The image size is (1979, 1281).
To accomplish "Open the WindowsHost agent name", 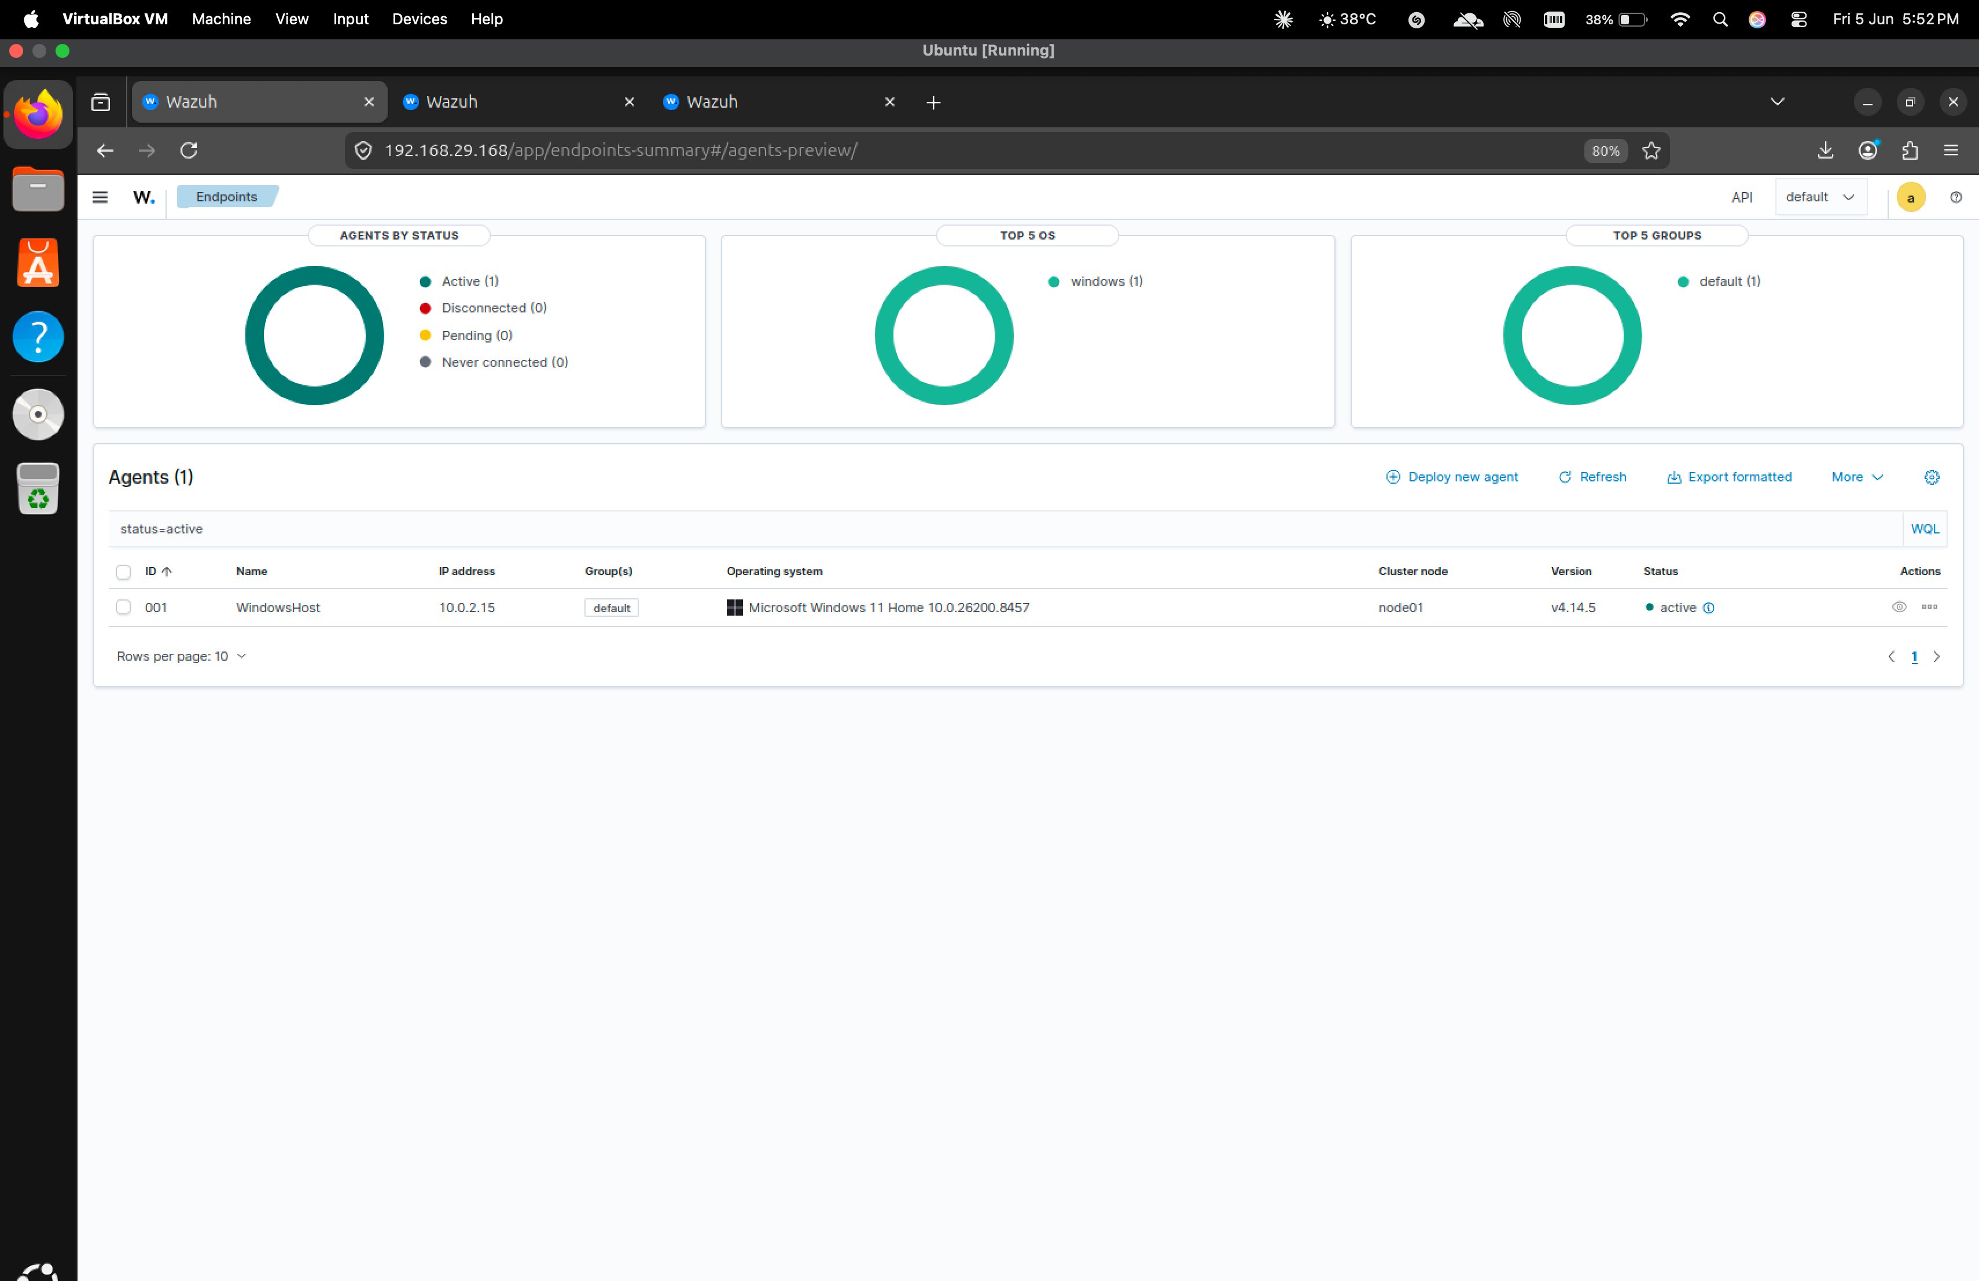I will [278, 608].
